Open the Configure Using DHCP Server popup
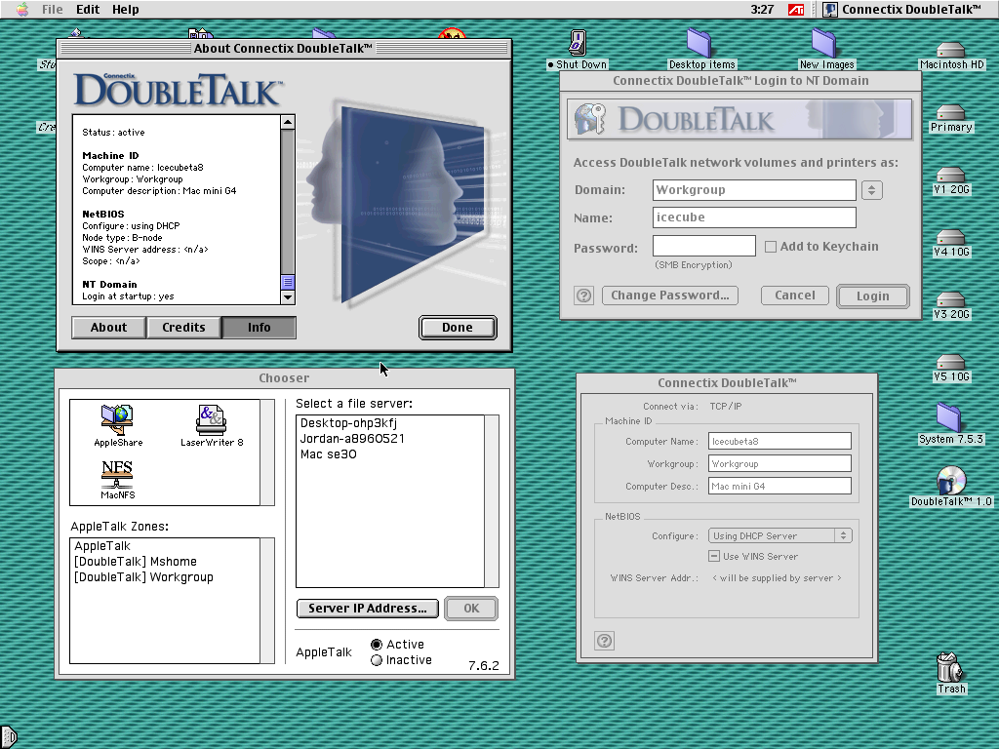This screenshot has height=749, width=999. pos(779,535)
